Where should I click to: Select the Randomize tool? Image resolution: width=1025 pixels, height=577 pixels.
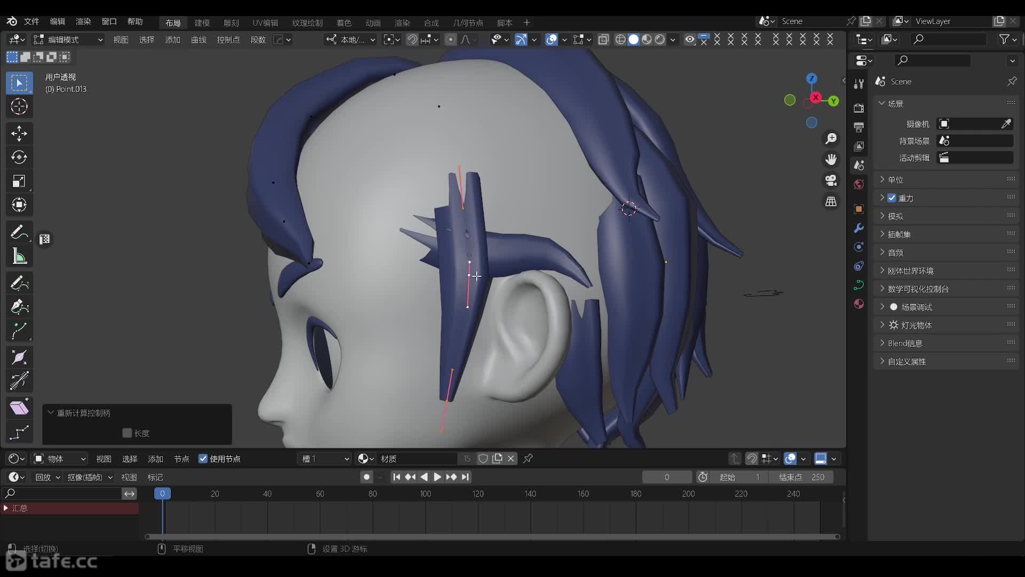tap(19, 432)
